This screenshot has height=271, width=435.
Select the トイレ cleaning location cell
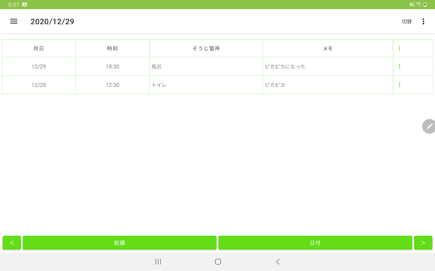(206, 85)
